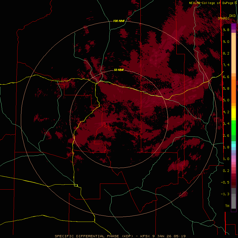Click the 50 NMI range ring label

click(x=119, y=70)
